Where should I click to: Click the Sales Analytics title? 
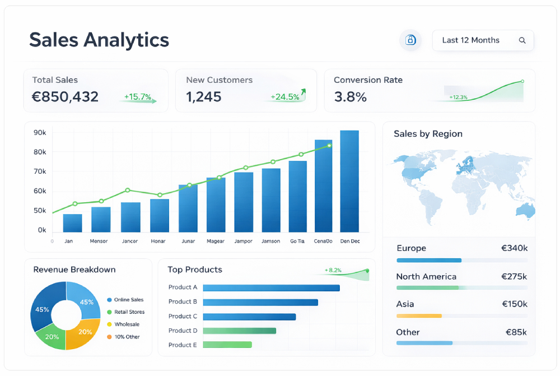click(99, 40)
